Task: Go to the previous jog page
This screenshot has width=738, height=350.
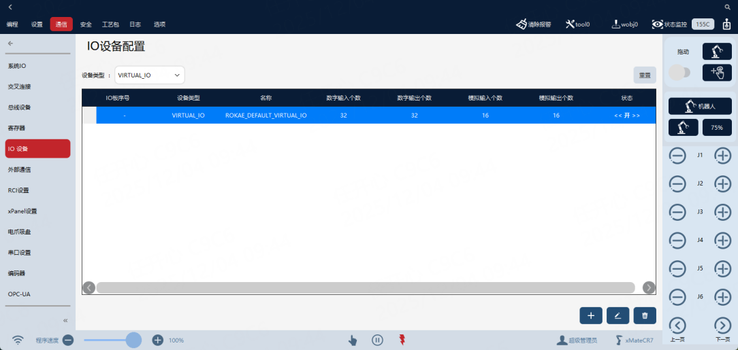Action: [677, 325]
